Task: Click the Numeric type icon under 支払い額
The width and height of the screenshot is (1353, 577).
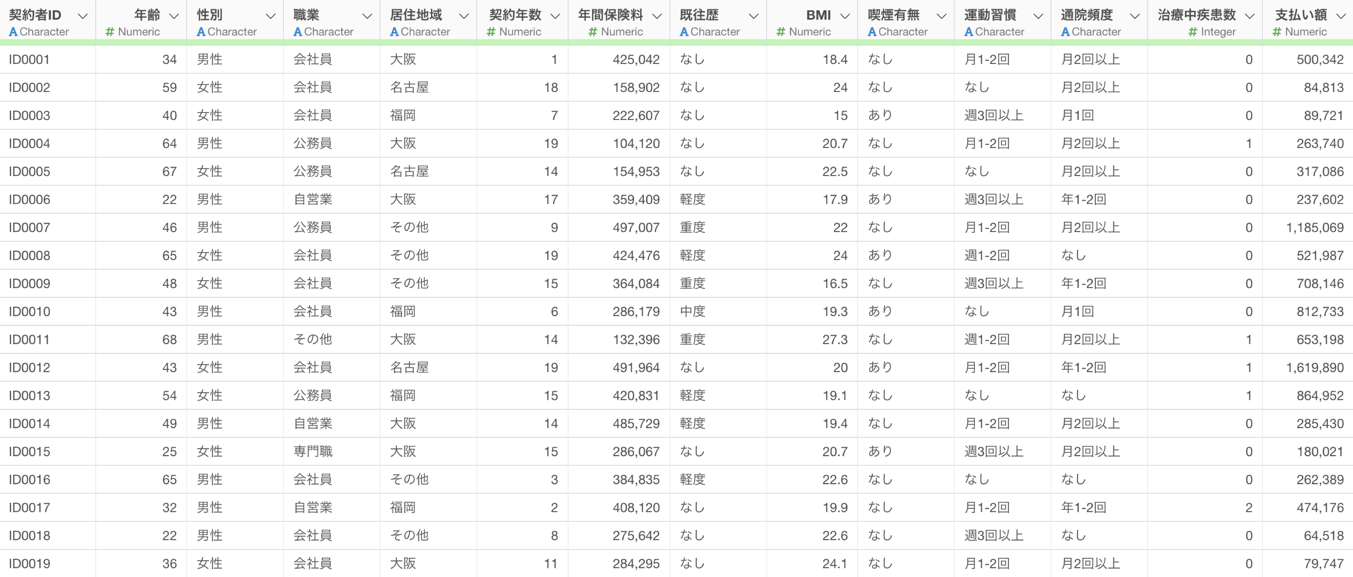Action: point(1277,32)
